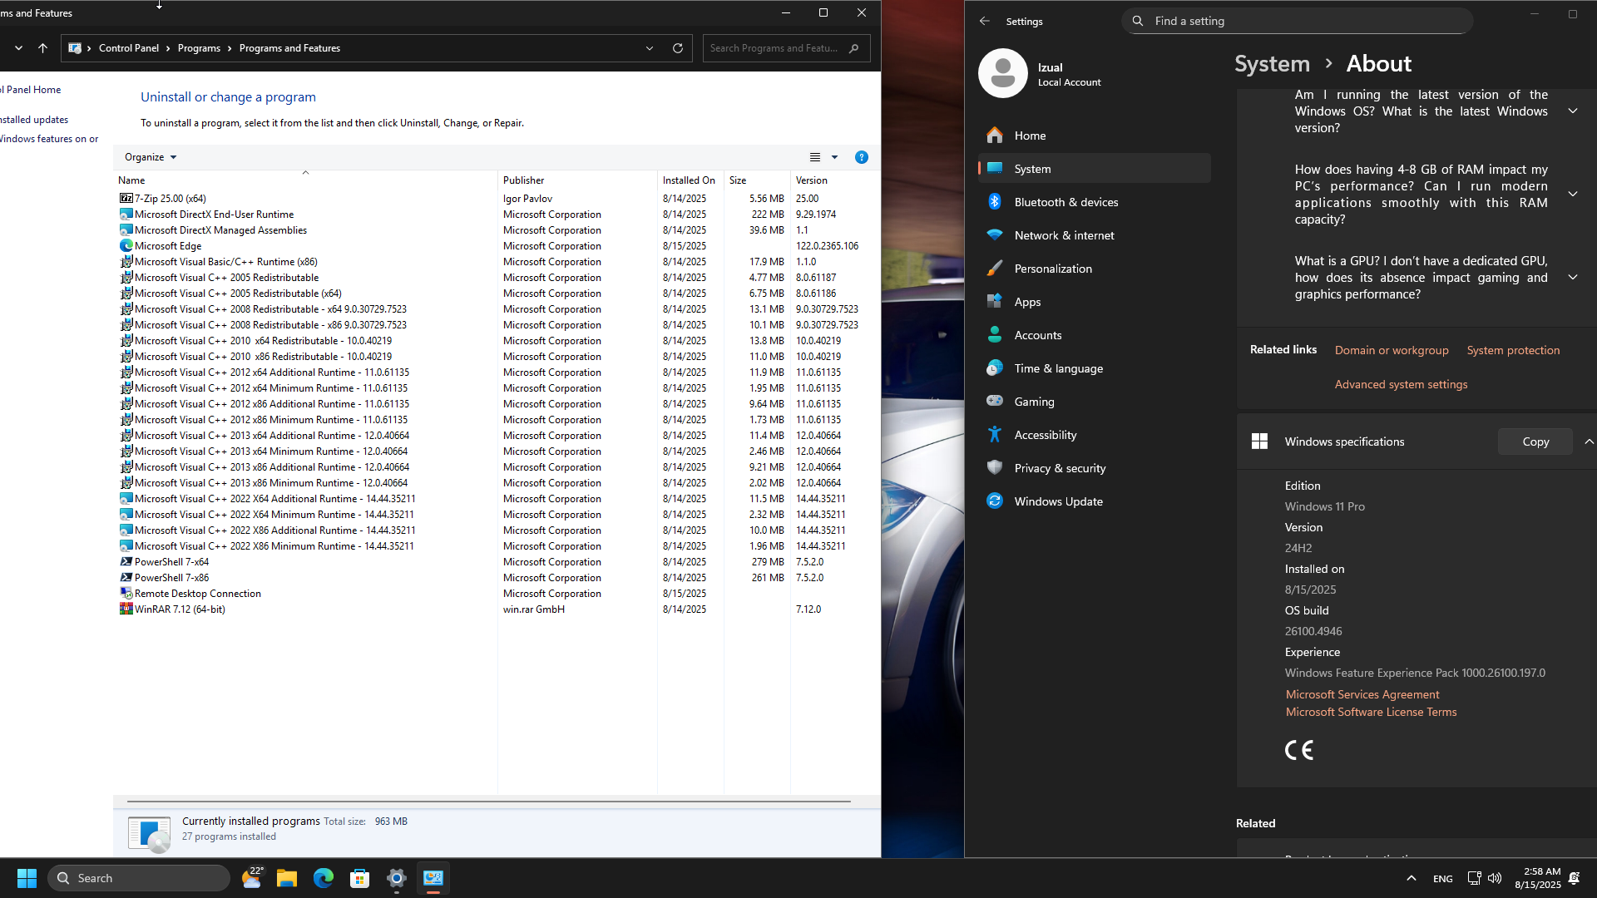Click the Izual account avatar

[1003, 73]
